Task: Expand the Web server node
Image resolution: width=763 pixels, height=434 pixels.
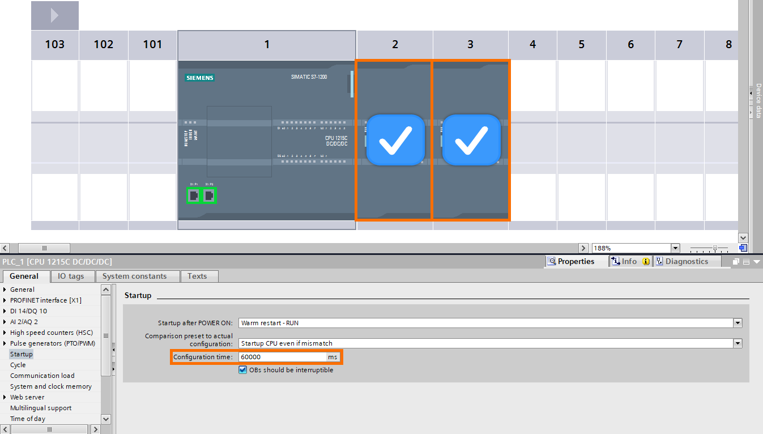Action: (5, 397)
